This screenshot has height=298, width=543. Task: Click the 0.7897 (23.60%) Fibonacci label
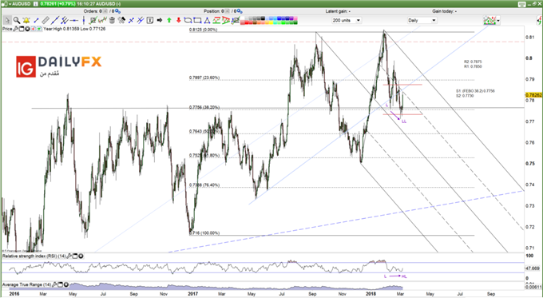tap(204, 77)
